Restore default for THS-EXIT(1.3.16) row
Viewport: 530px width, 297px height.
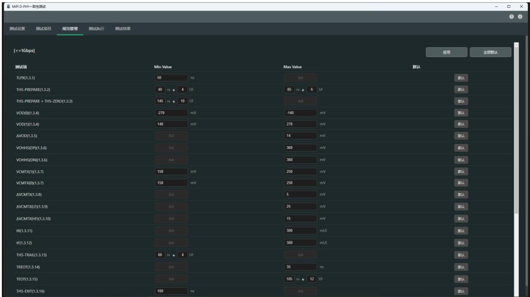[461, 291]
